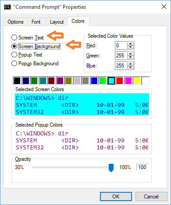Increase the Green value with up arrow
The image size is (171, 205).
tap(131, 54)
